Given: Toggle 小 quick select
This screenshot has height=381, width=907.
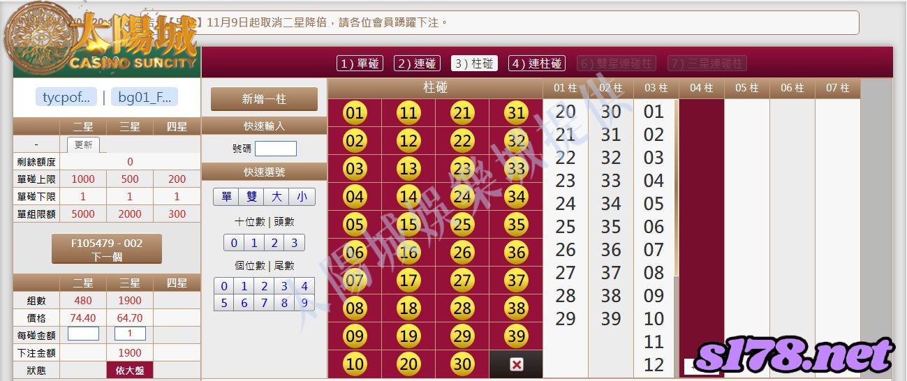Looking at the screenshot, I should [302, 197].
